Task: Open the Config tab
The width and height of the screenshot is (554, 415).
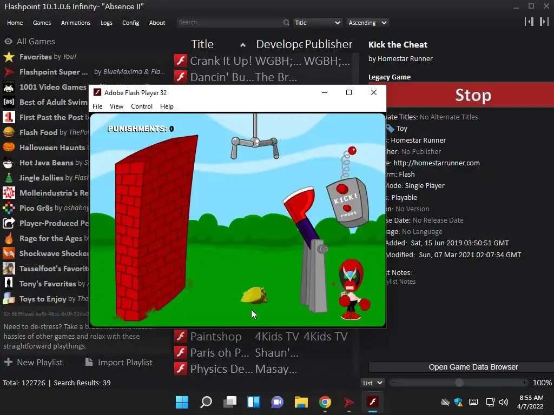Action: click(x=131, y=23)
